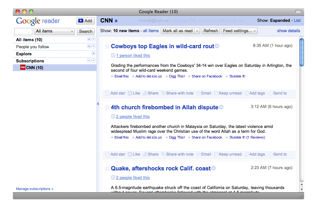317x217 pixels.
Task: Check Keep unread on 4th church article
Action: [x=216, y=154]
